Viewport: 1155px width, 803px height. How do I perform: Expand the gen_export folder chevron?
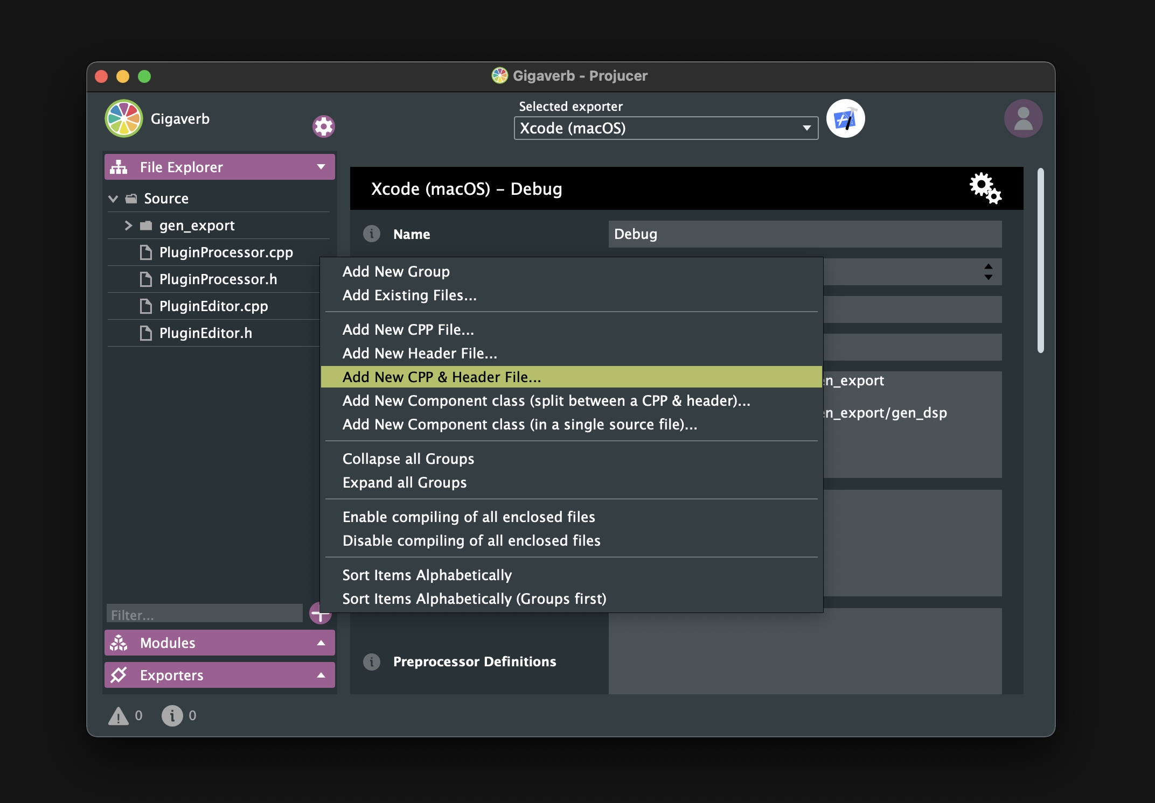[128, 226]
